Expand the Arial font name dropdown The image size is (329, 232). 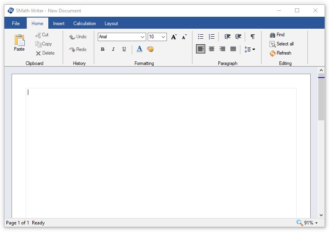(143, 37)
